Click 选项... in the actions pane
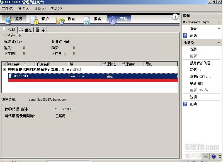The height and width of the screenshot is (162, 223). (195, 97)
